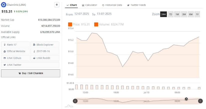The width and height of the screenshot is (206, 109).
Task: Click the calculator icon beside Calculator
Action: (83, 5)
